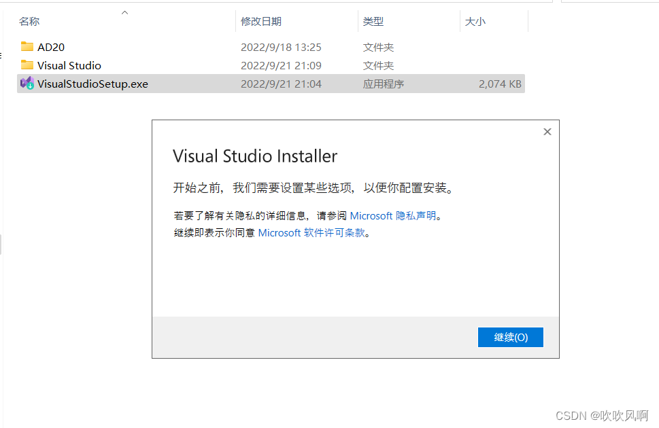This screenshot has width=659, height=428.
Task: Sort files by 类型 column header
Action: (373, 22)
